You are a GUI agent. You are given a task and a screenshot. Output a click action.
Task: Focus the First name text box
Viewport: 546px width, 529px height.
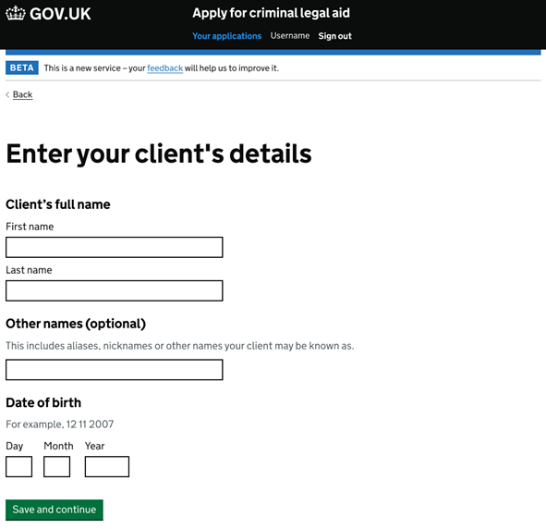click(115, 248)
